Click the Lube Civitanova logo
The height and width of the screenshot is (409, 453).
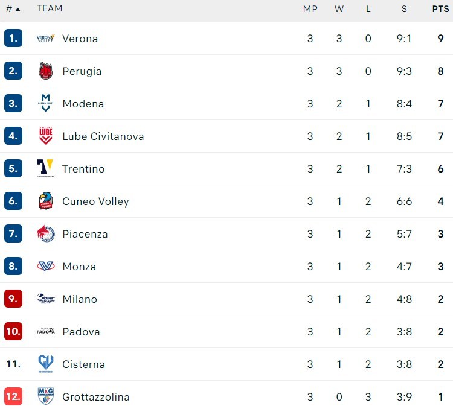pyautogui.click(x=46, y=136)
